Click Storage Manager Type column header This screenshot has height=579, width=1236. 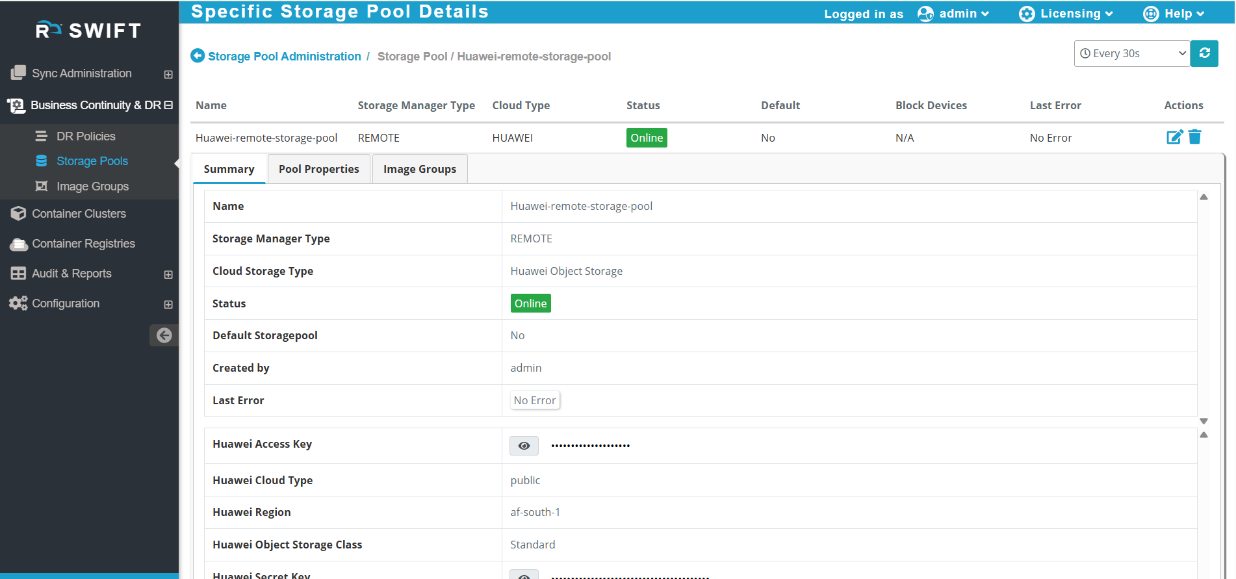(x=416, y=105)
